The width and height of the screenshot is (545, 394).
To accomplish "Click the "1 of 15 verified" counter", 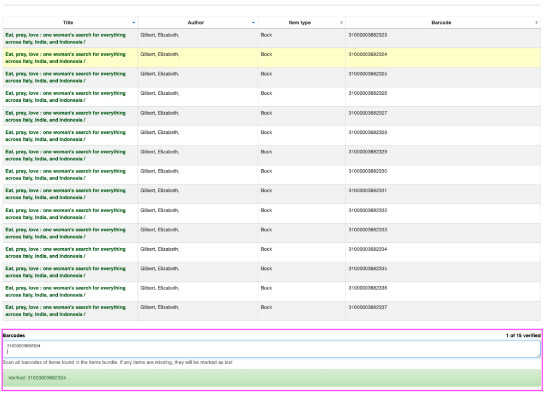I will [523, 336].
